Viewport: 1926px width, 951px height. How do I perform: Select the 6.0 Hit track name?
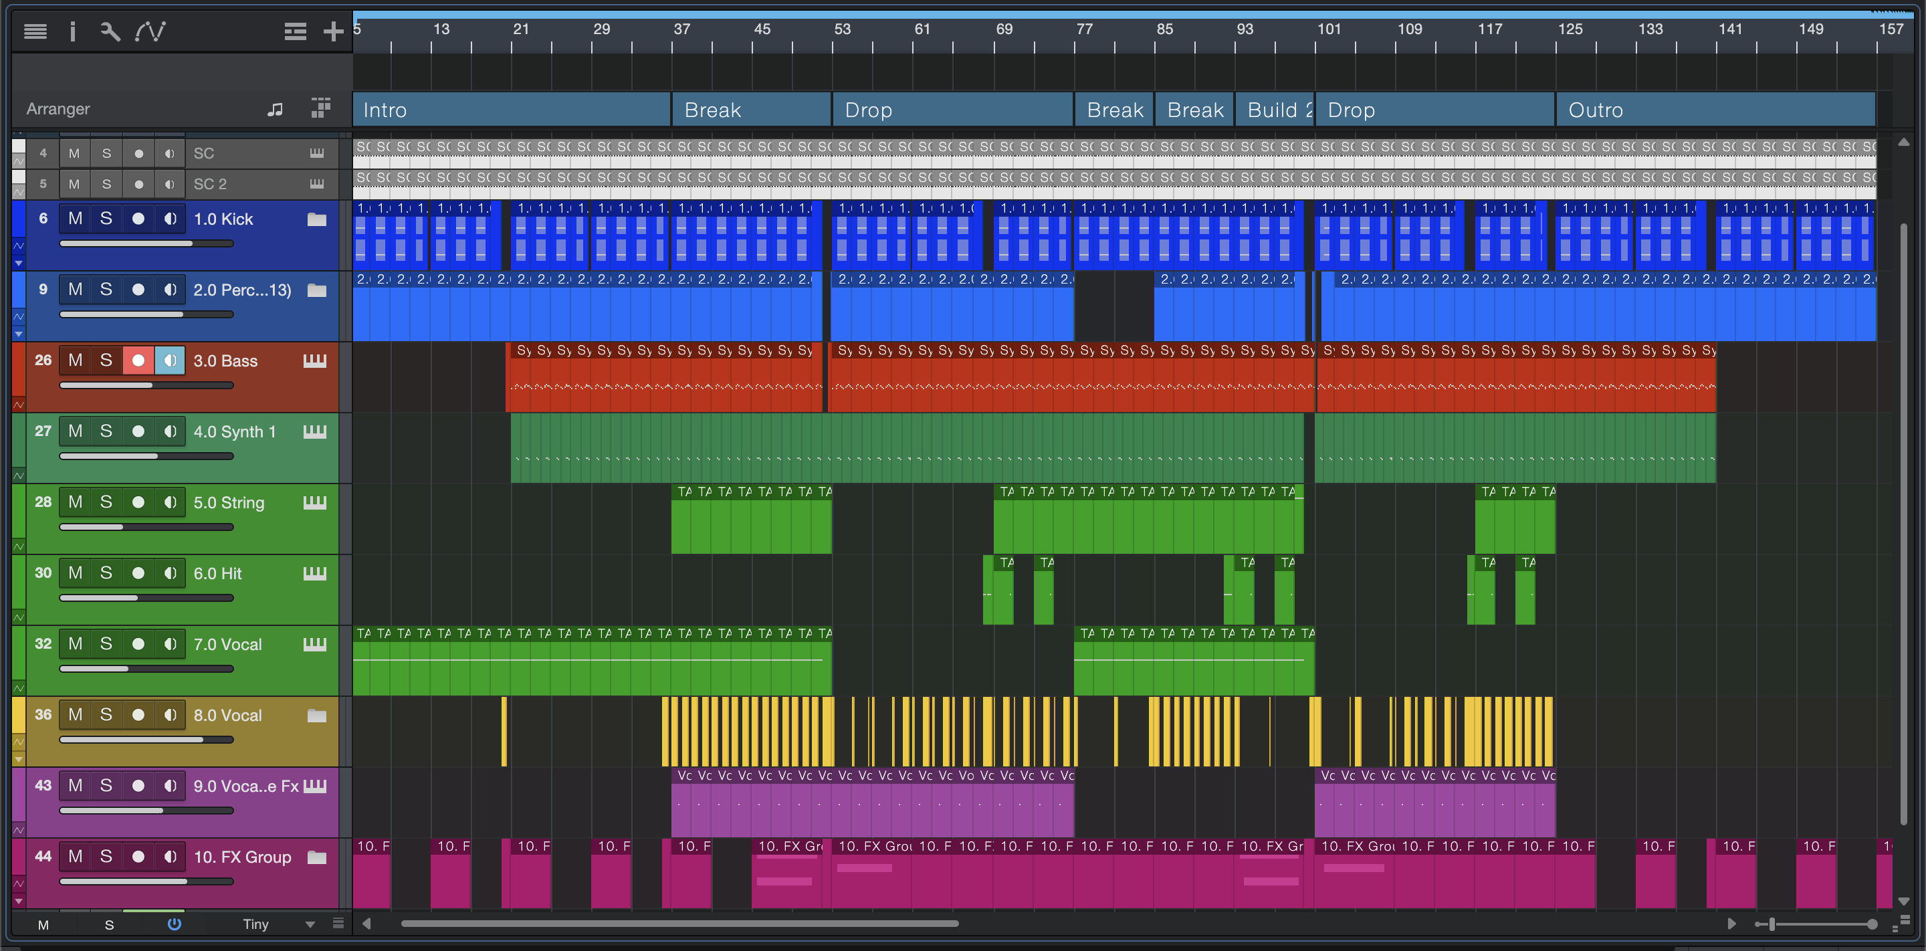tap(217, 573)
